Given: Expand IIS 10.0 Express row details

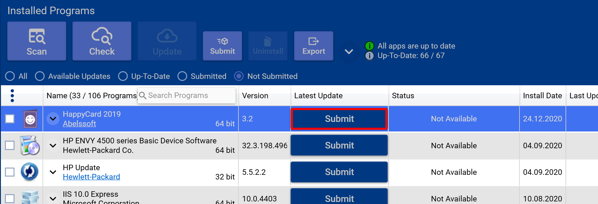Looking at the screenshot, I should (53, 199).
